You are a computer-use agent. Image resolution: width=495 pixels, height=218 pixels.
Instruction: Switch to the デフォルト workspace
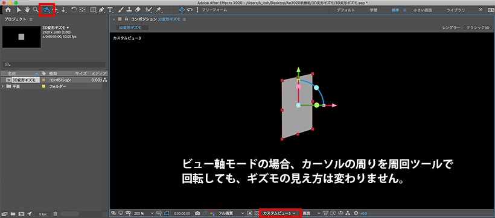pos(346,10)
